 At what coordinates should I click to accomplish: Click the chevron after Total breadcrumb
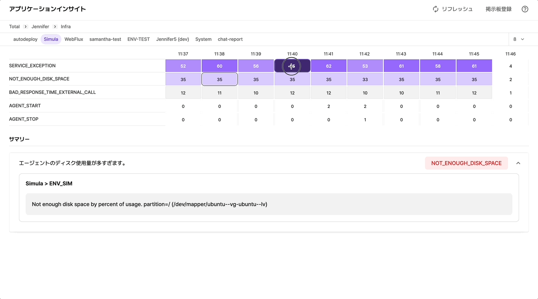26,27
